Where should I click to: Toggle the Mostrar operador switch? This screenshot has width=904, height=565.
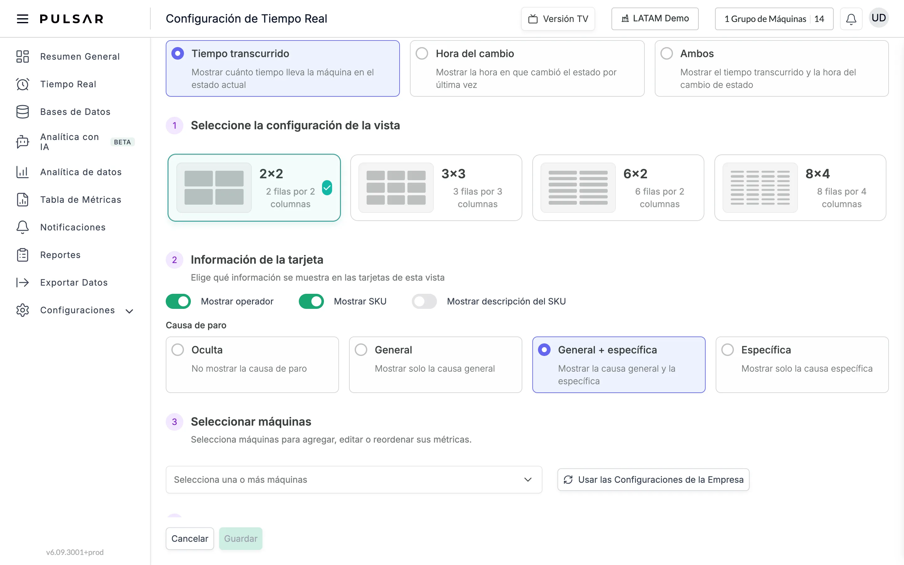(178, 301)
